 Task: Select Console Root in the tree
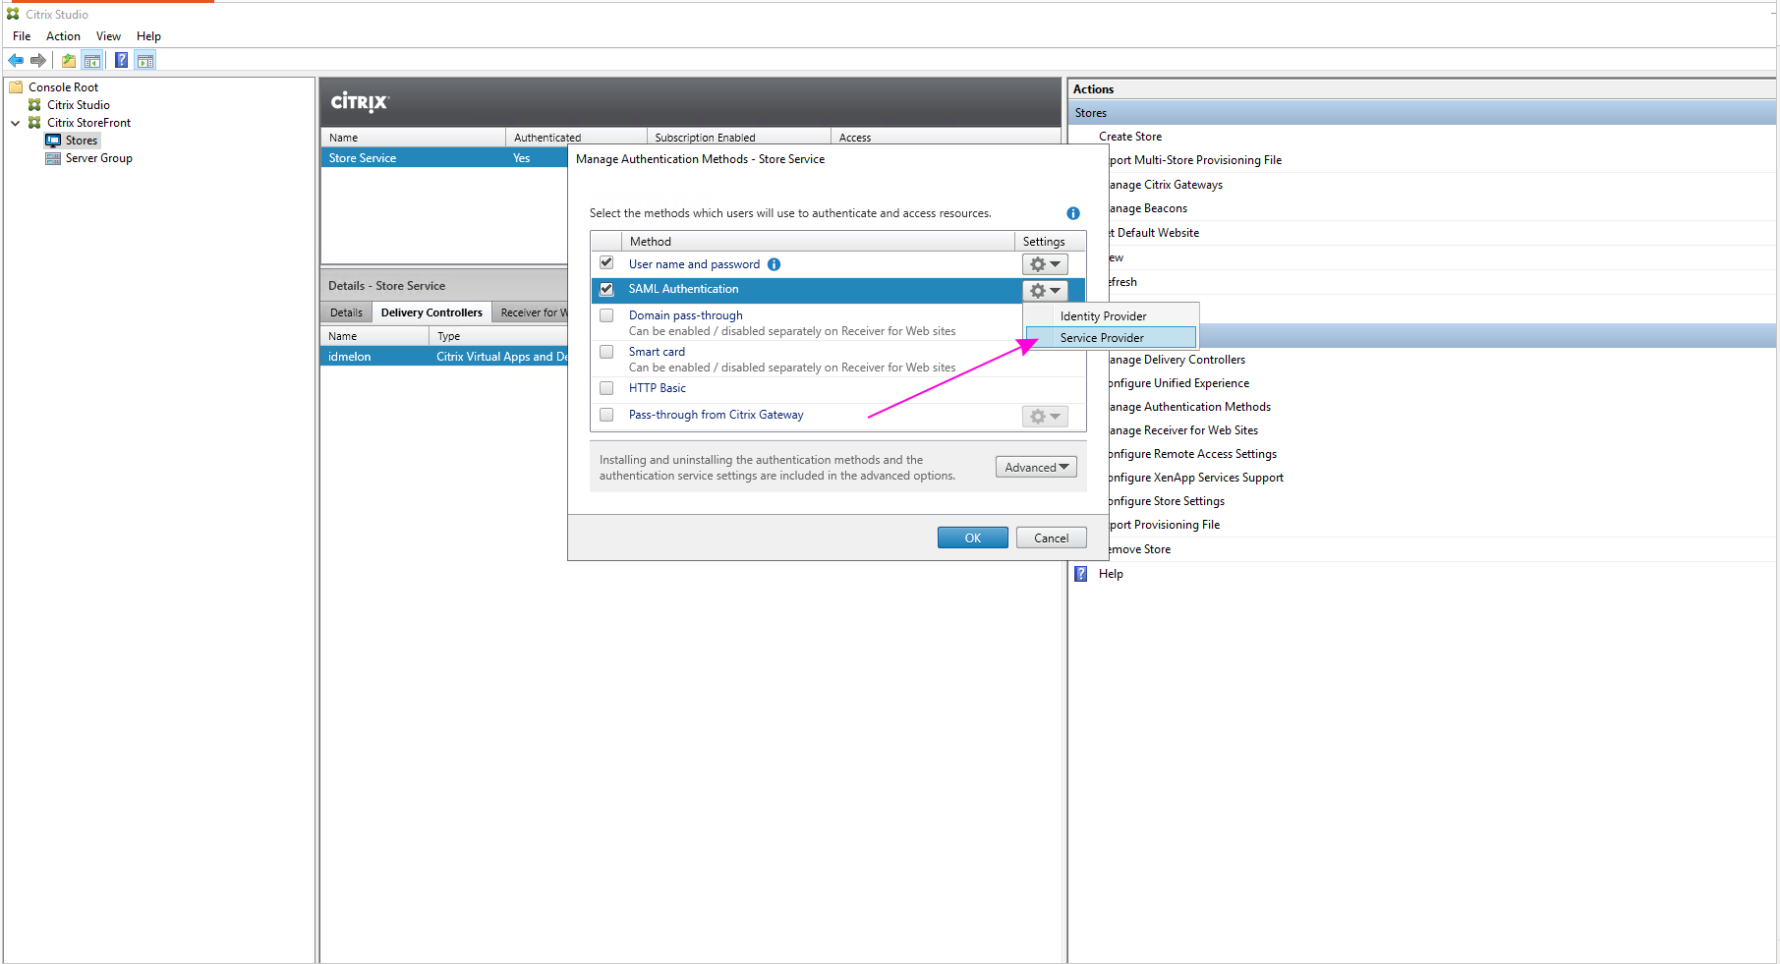tap(64, 87)
